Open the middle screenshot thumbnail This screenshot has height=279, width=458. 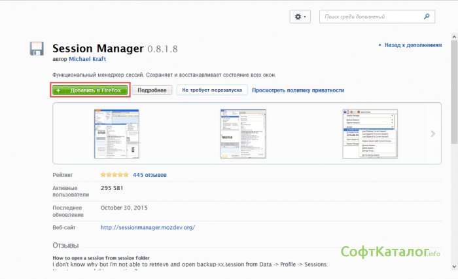239,134
